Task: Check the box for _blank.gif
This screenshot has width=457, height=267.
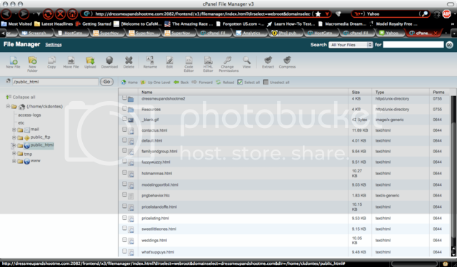Action: (124, 118)
